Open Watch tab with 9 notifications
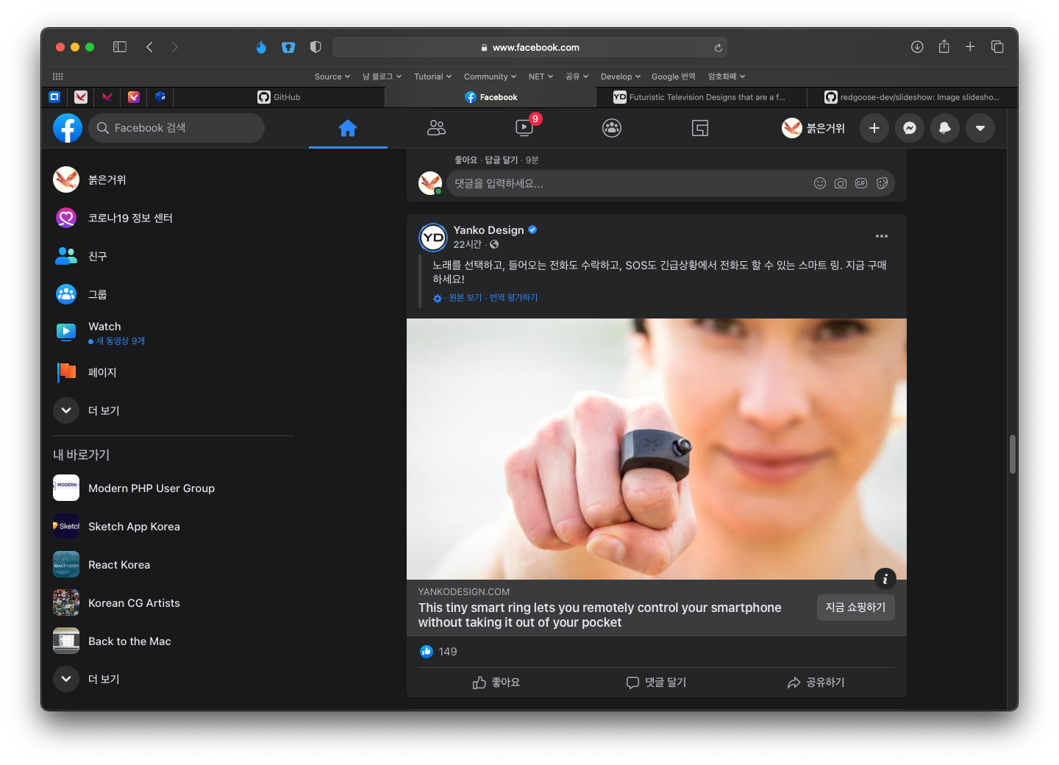1059x765 pixels. [x=524, y=128]
